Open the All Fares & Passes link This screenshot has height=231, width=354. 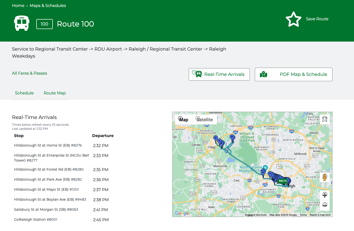point(30,73)
